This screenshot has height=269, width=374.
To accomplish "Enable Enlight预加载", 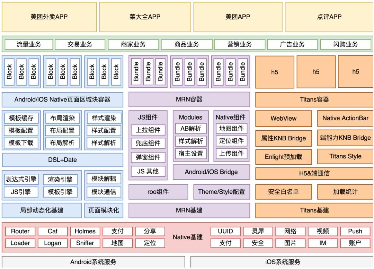I will 284,157.
